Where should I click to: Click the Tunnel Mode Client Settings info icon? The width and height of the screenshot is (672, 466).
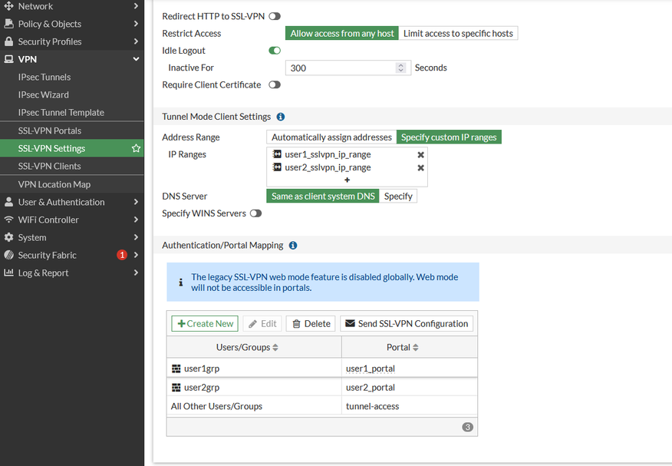[x=281, y=117]
